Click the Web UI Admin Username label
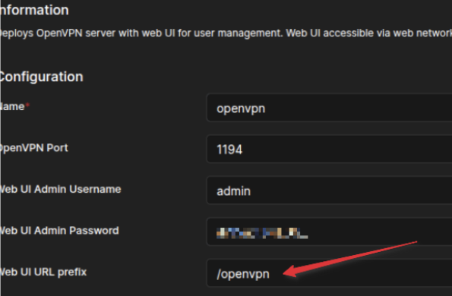 point(60,190)
